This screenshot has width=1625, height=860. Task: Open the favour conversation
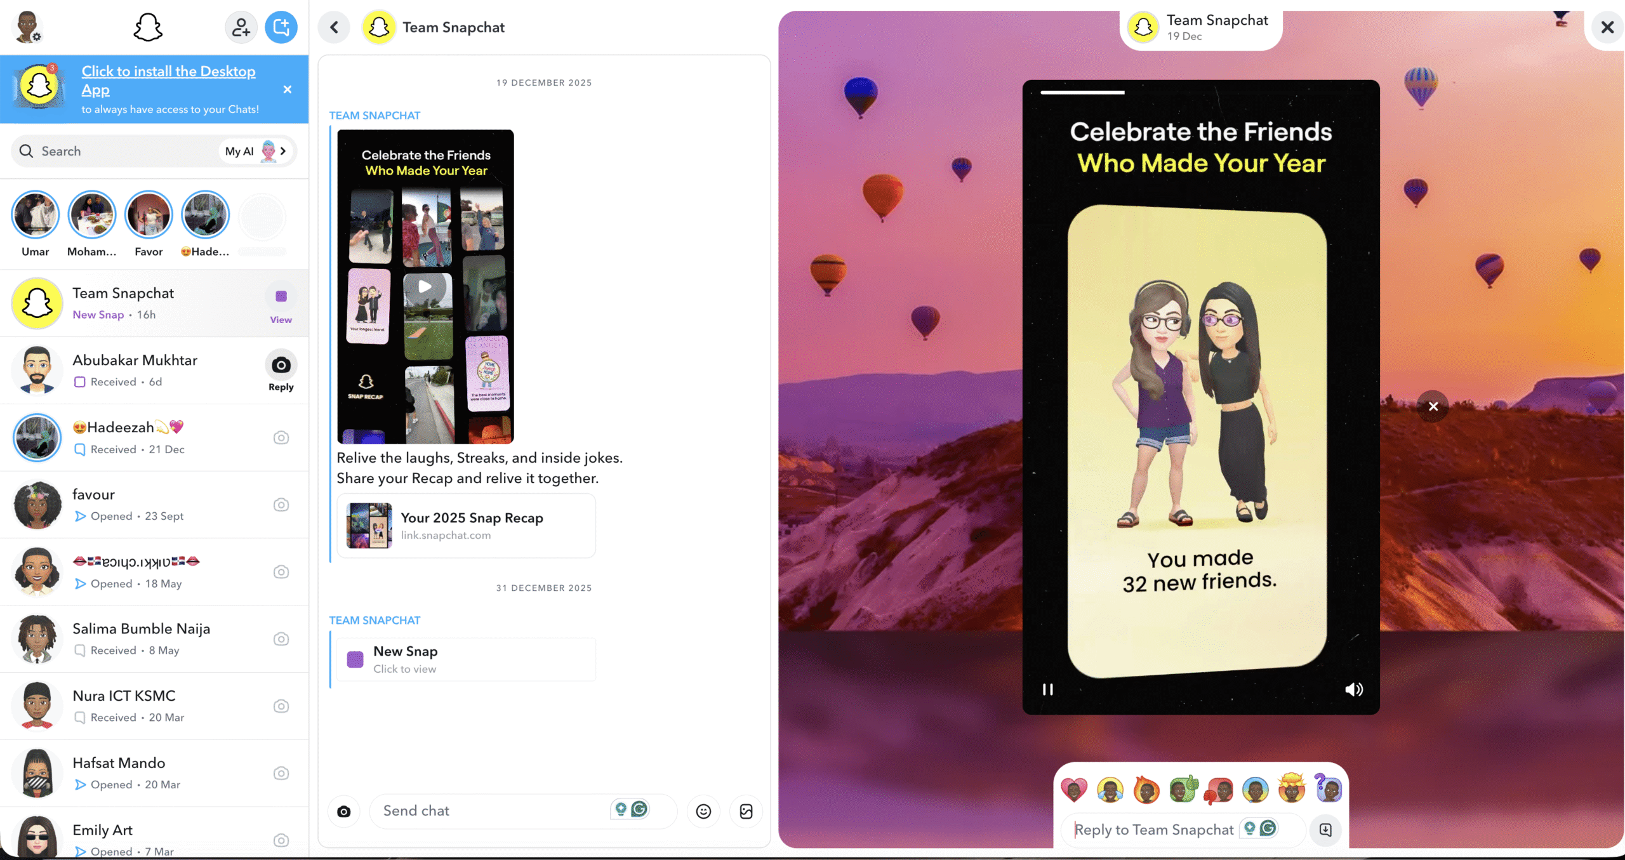click(154, 505)
